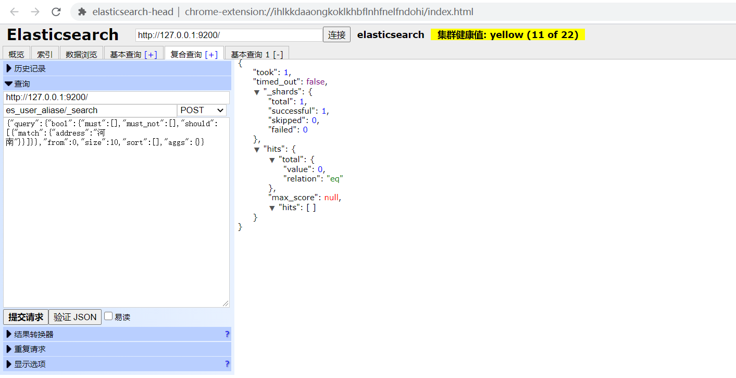Click the 连接 connect button
This screenshot has height=378, width=736.
click(336, 35)
